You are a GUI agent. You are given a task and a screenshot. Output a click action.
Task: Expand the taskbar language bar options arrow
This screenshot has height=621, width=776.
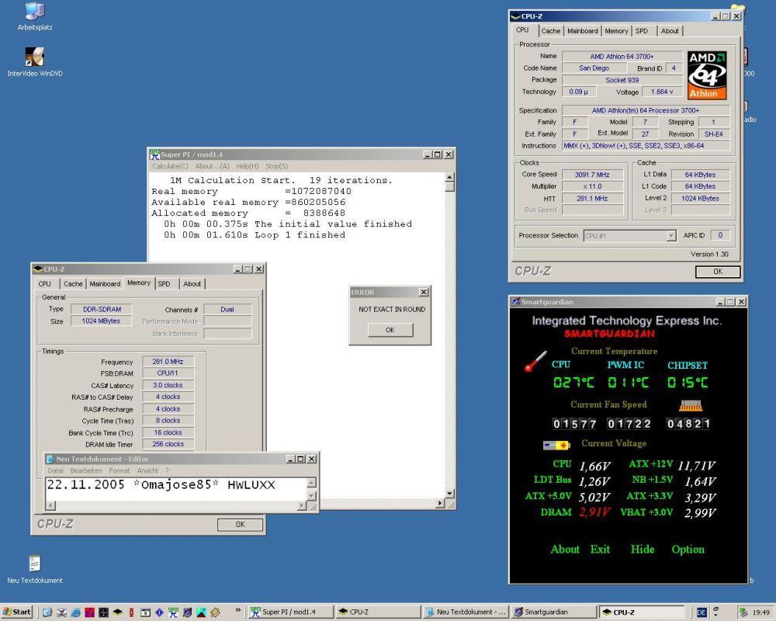[715, 615]
